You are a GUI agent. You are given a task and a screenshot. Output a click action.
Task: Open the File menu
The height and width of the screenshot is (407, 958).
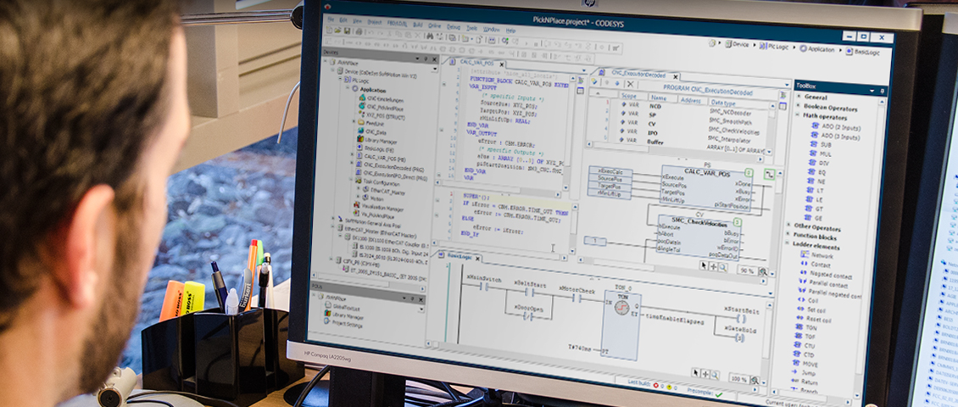tap(331, 20)
